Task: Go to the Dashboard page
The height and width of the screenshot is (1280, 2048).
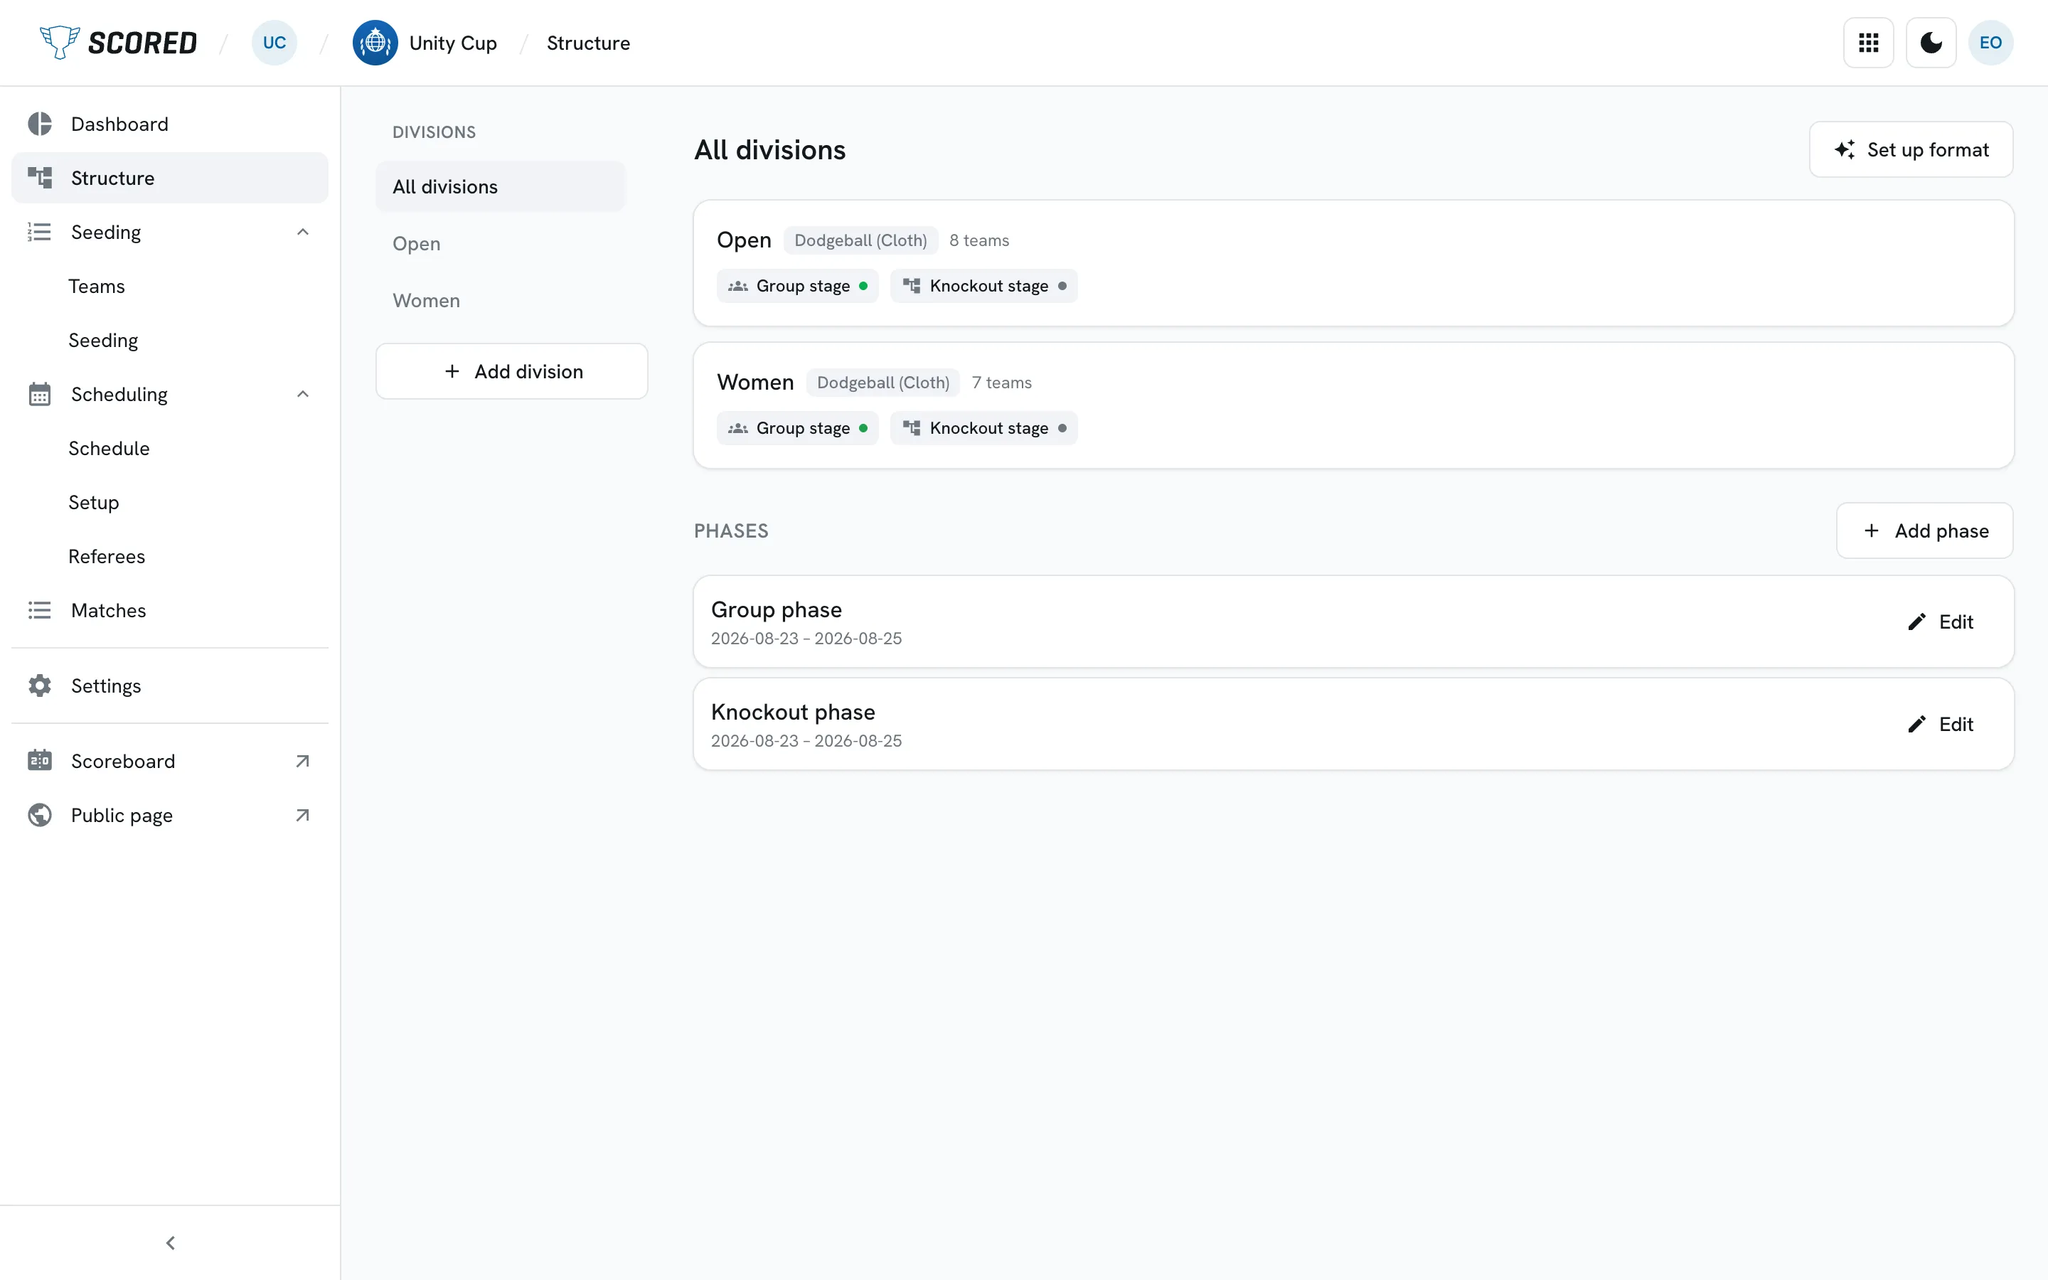Action: 169,124
